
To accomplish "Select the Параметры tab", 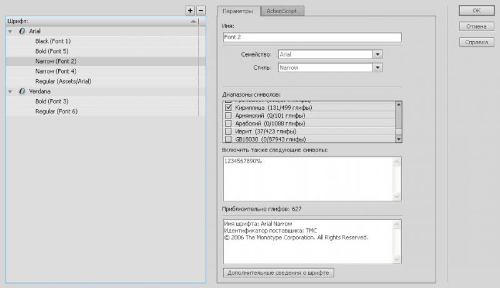I will coord(238,11).
